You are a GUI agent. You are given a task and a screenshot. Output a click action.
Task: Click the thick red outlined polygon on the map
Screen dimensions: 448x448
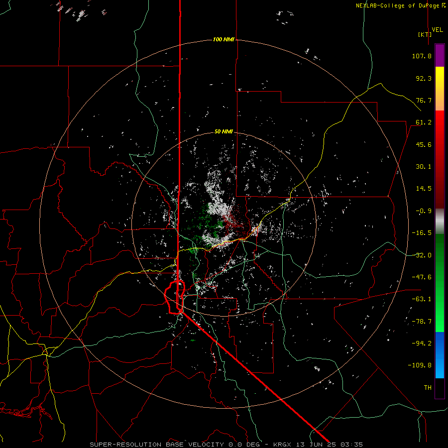(x=175, y=297)
